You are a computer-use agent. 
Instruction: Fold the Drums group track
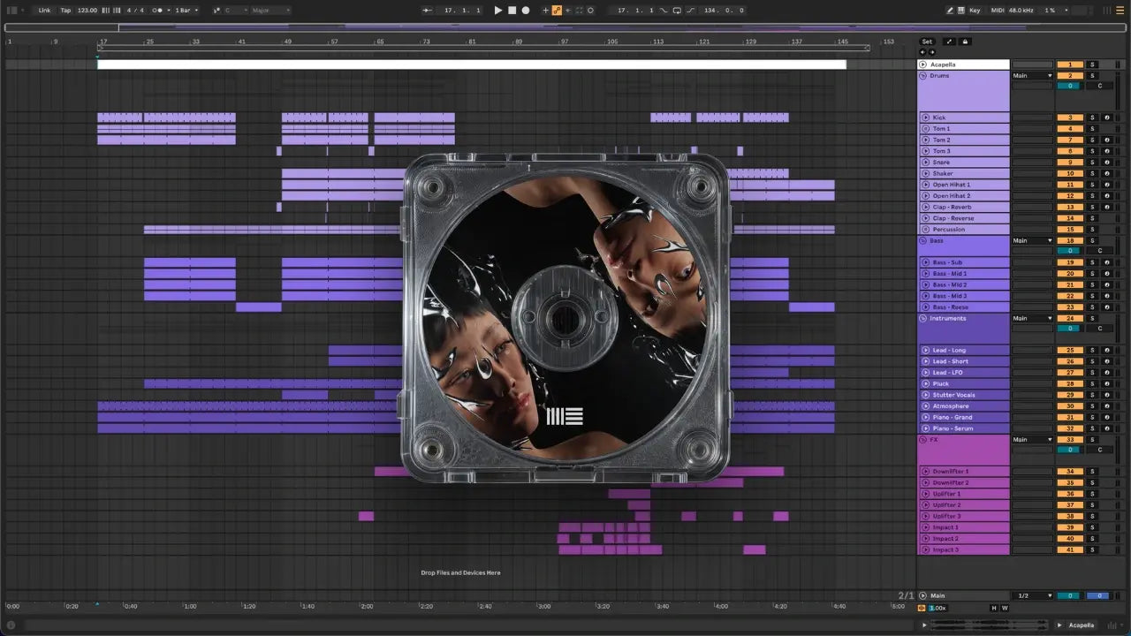[923, 76]
